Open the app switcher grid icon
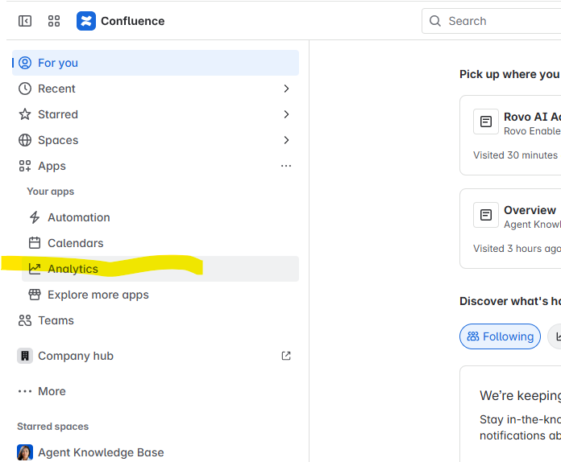561x462 pixels. (54, 21)
